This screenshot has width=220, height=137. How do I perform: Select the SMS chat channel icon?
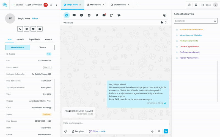click(74, 15)
